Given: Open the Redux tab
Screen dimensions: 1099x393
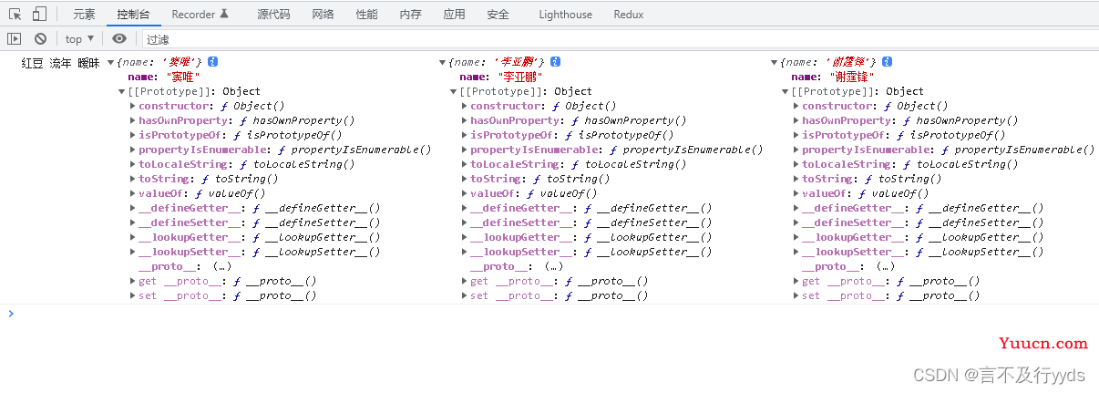Looking at the screenshot, I should pyautogui.click(x=628, y=15).
